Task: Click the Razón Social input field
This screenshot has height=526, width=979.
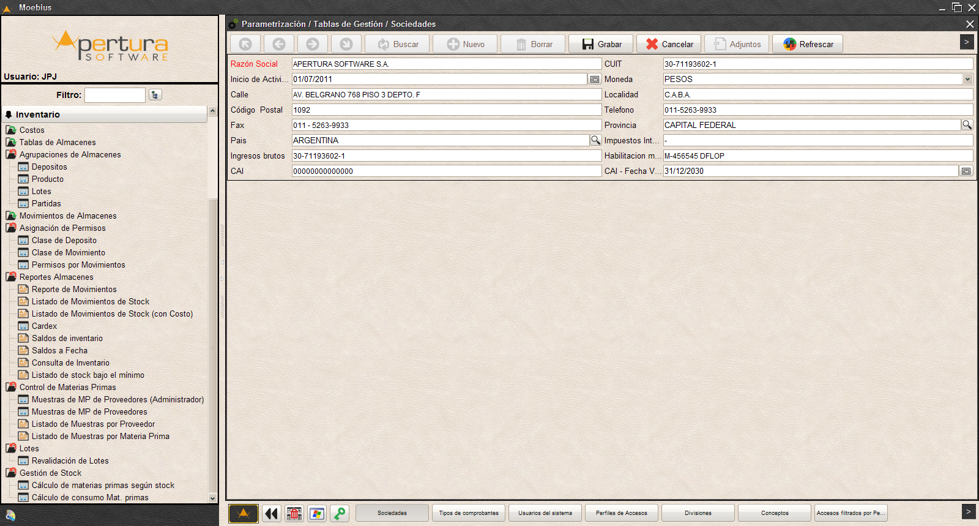Action: tap(446, 64)
